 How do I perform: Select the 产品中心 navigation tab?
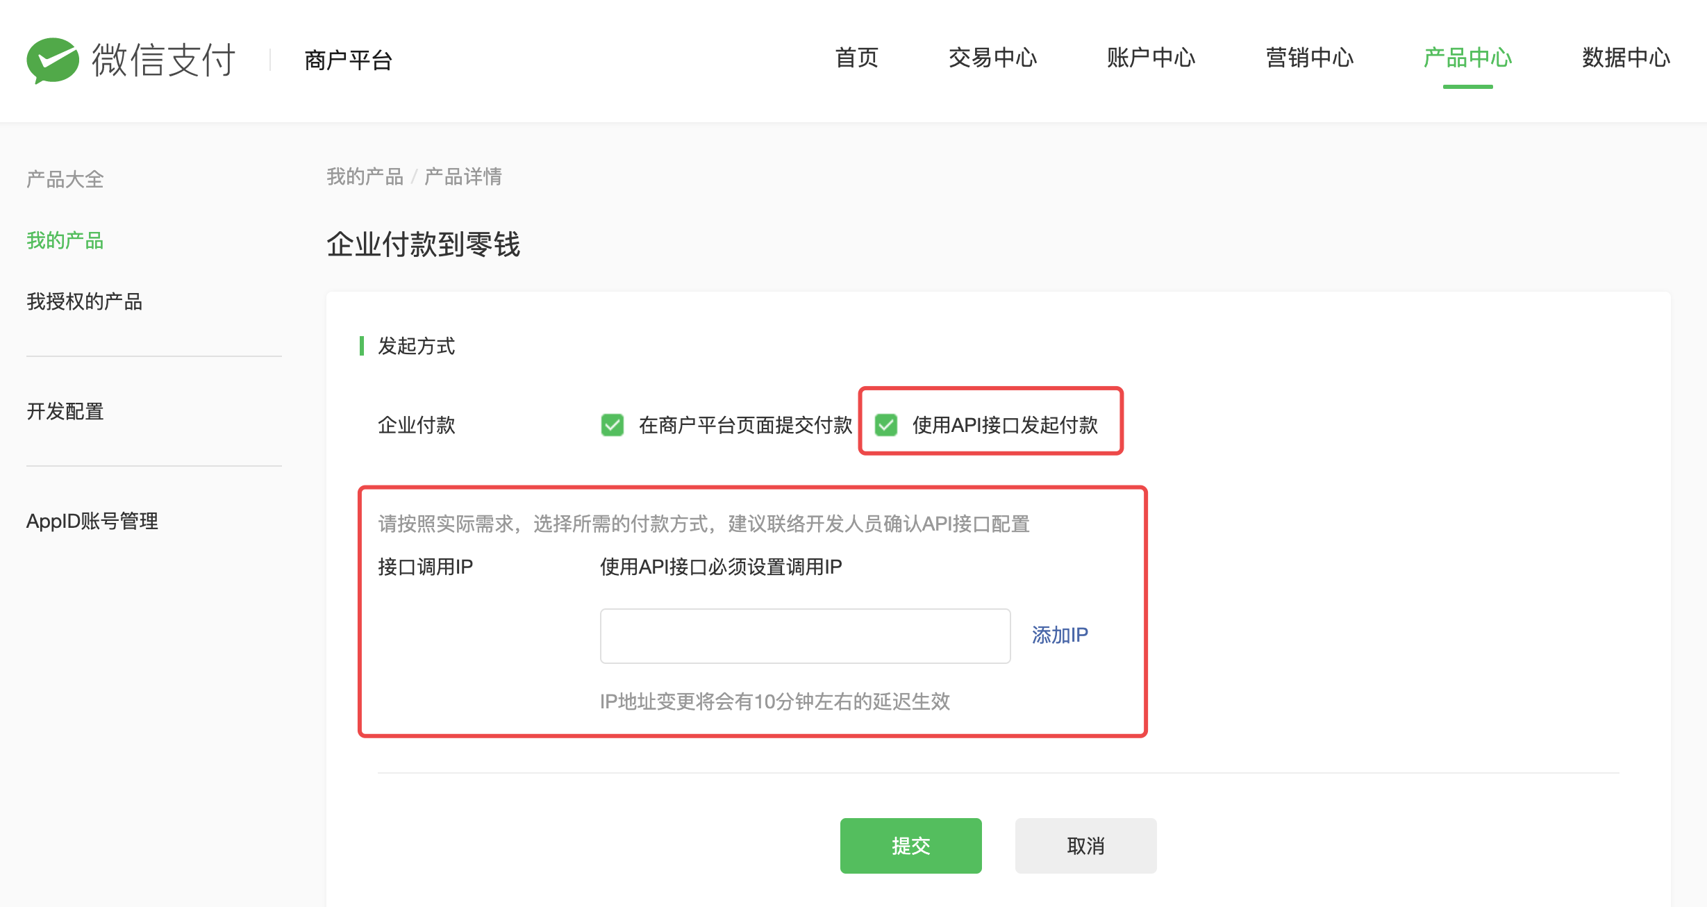coord(1467,58)
